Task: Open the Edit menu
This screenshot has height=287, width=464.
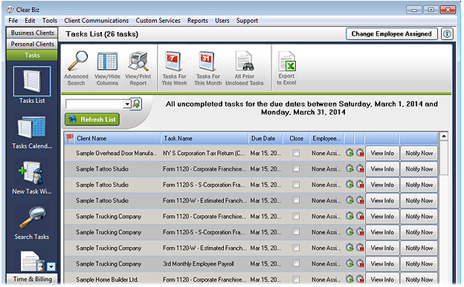Action: point(30,21)
